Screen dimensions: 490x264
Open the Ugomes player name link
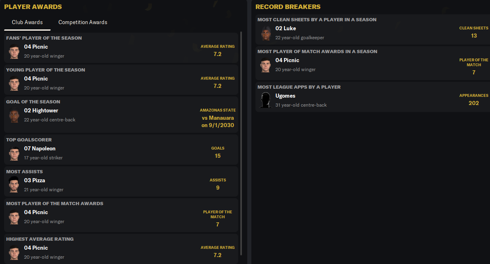pos(285,96)
